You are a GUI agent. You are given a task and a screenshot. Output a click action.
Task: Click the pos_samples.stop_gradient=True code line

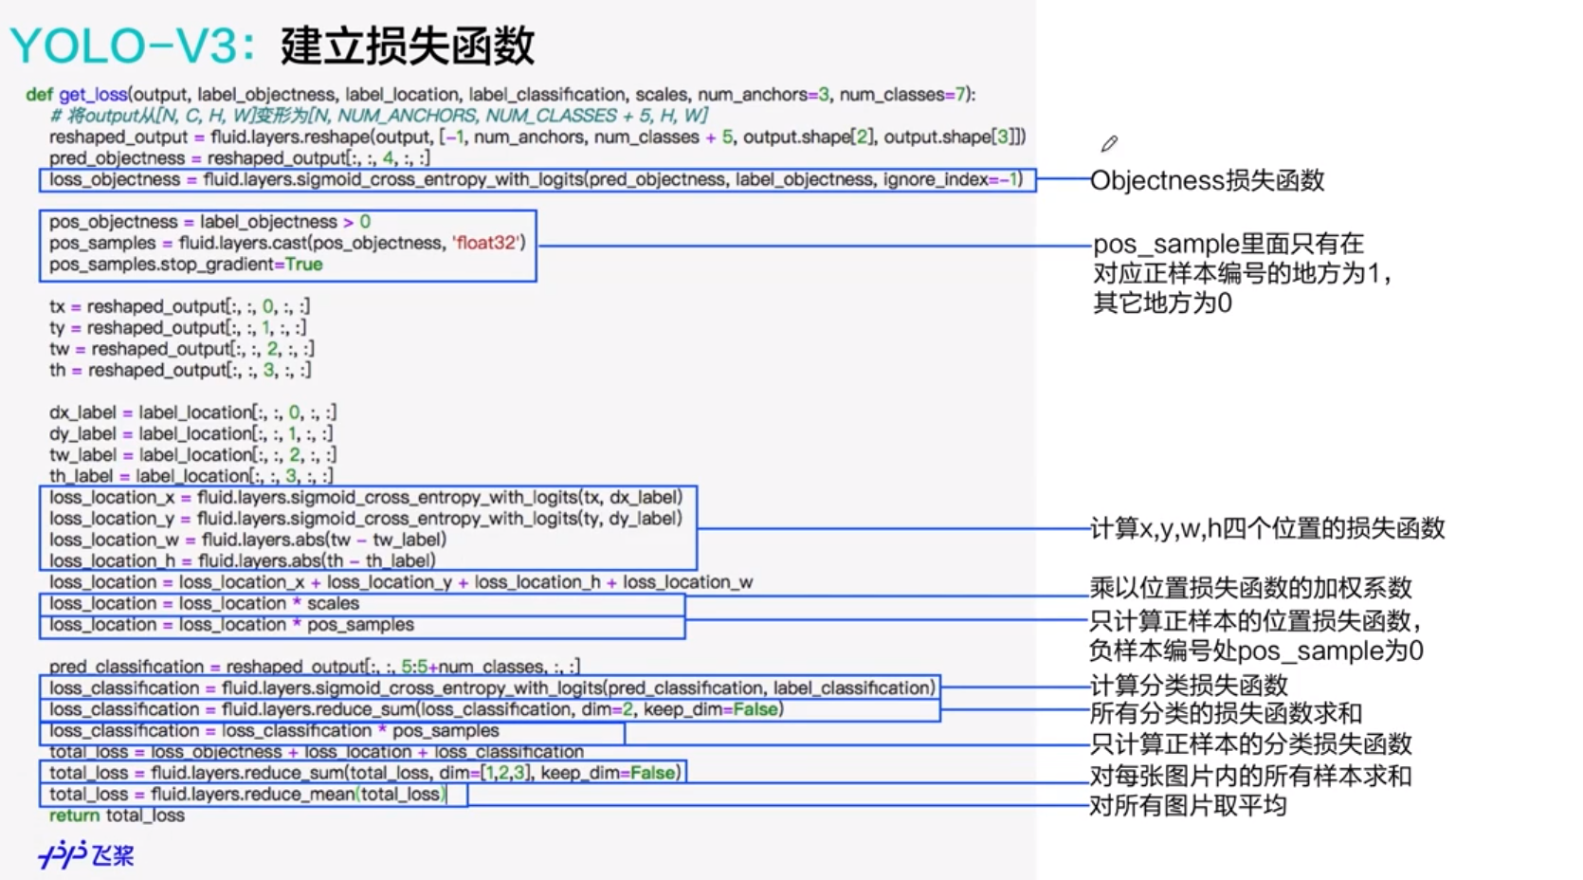[x=185, y=264]
